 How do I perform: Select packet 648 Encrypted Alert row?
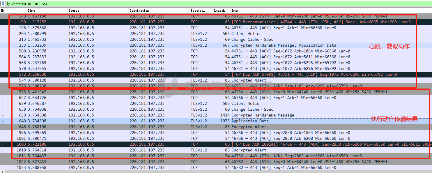(x=216, y=127)
